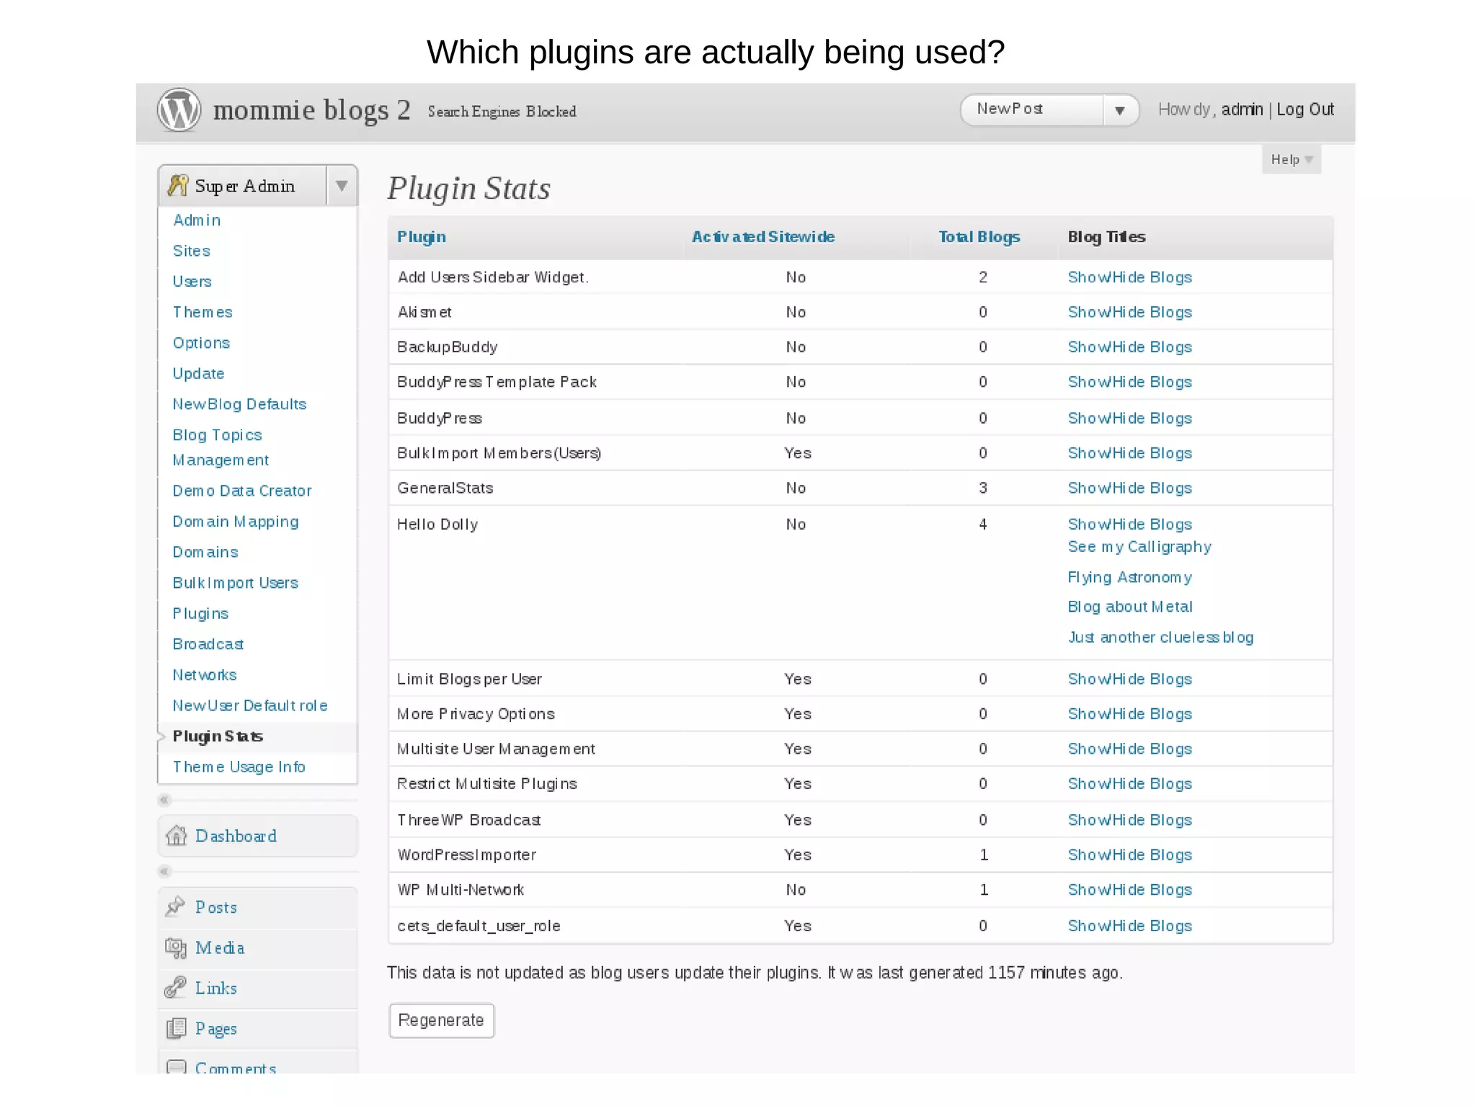Log out via the Log Out link
The image size is (1476, 1106).
[1305, 110]
